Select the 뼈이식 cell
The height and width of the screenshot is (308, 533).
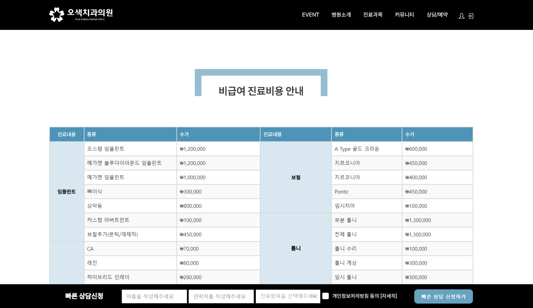[130, 192]
